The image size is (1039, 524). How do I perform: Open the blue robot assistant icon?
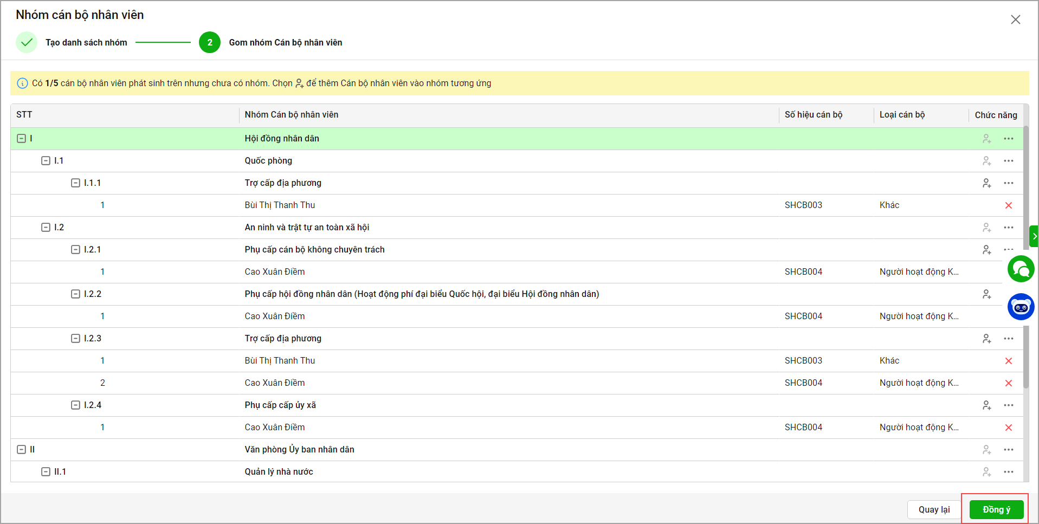point(1021,307)
